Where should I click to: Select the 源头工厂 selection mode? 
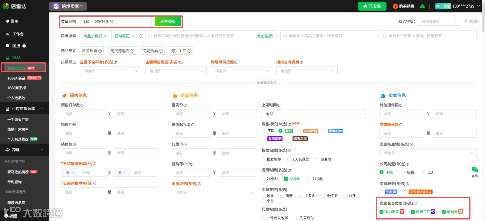(x=181, y=51)
